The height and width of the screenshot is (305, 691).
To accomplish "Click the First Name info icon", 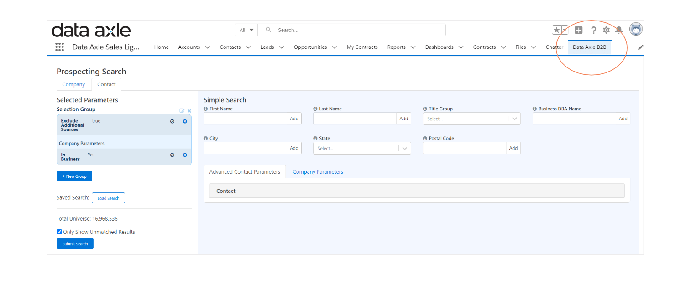I will (206, 109).
